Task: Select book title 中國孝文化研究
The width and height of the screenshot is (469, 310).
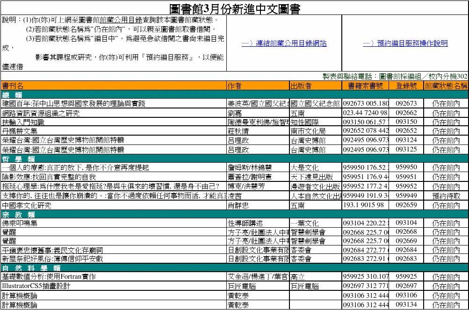Action: (27, 205)
